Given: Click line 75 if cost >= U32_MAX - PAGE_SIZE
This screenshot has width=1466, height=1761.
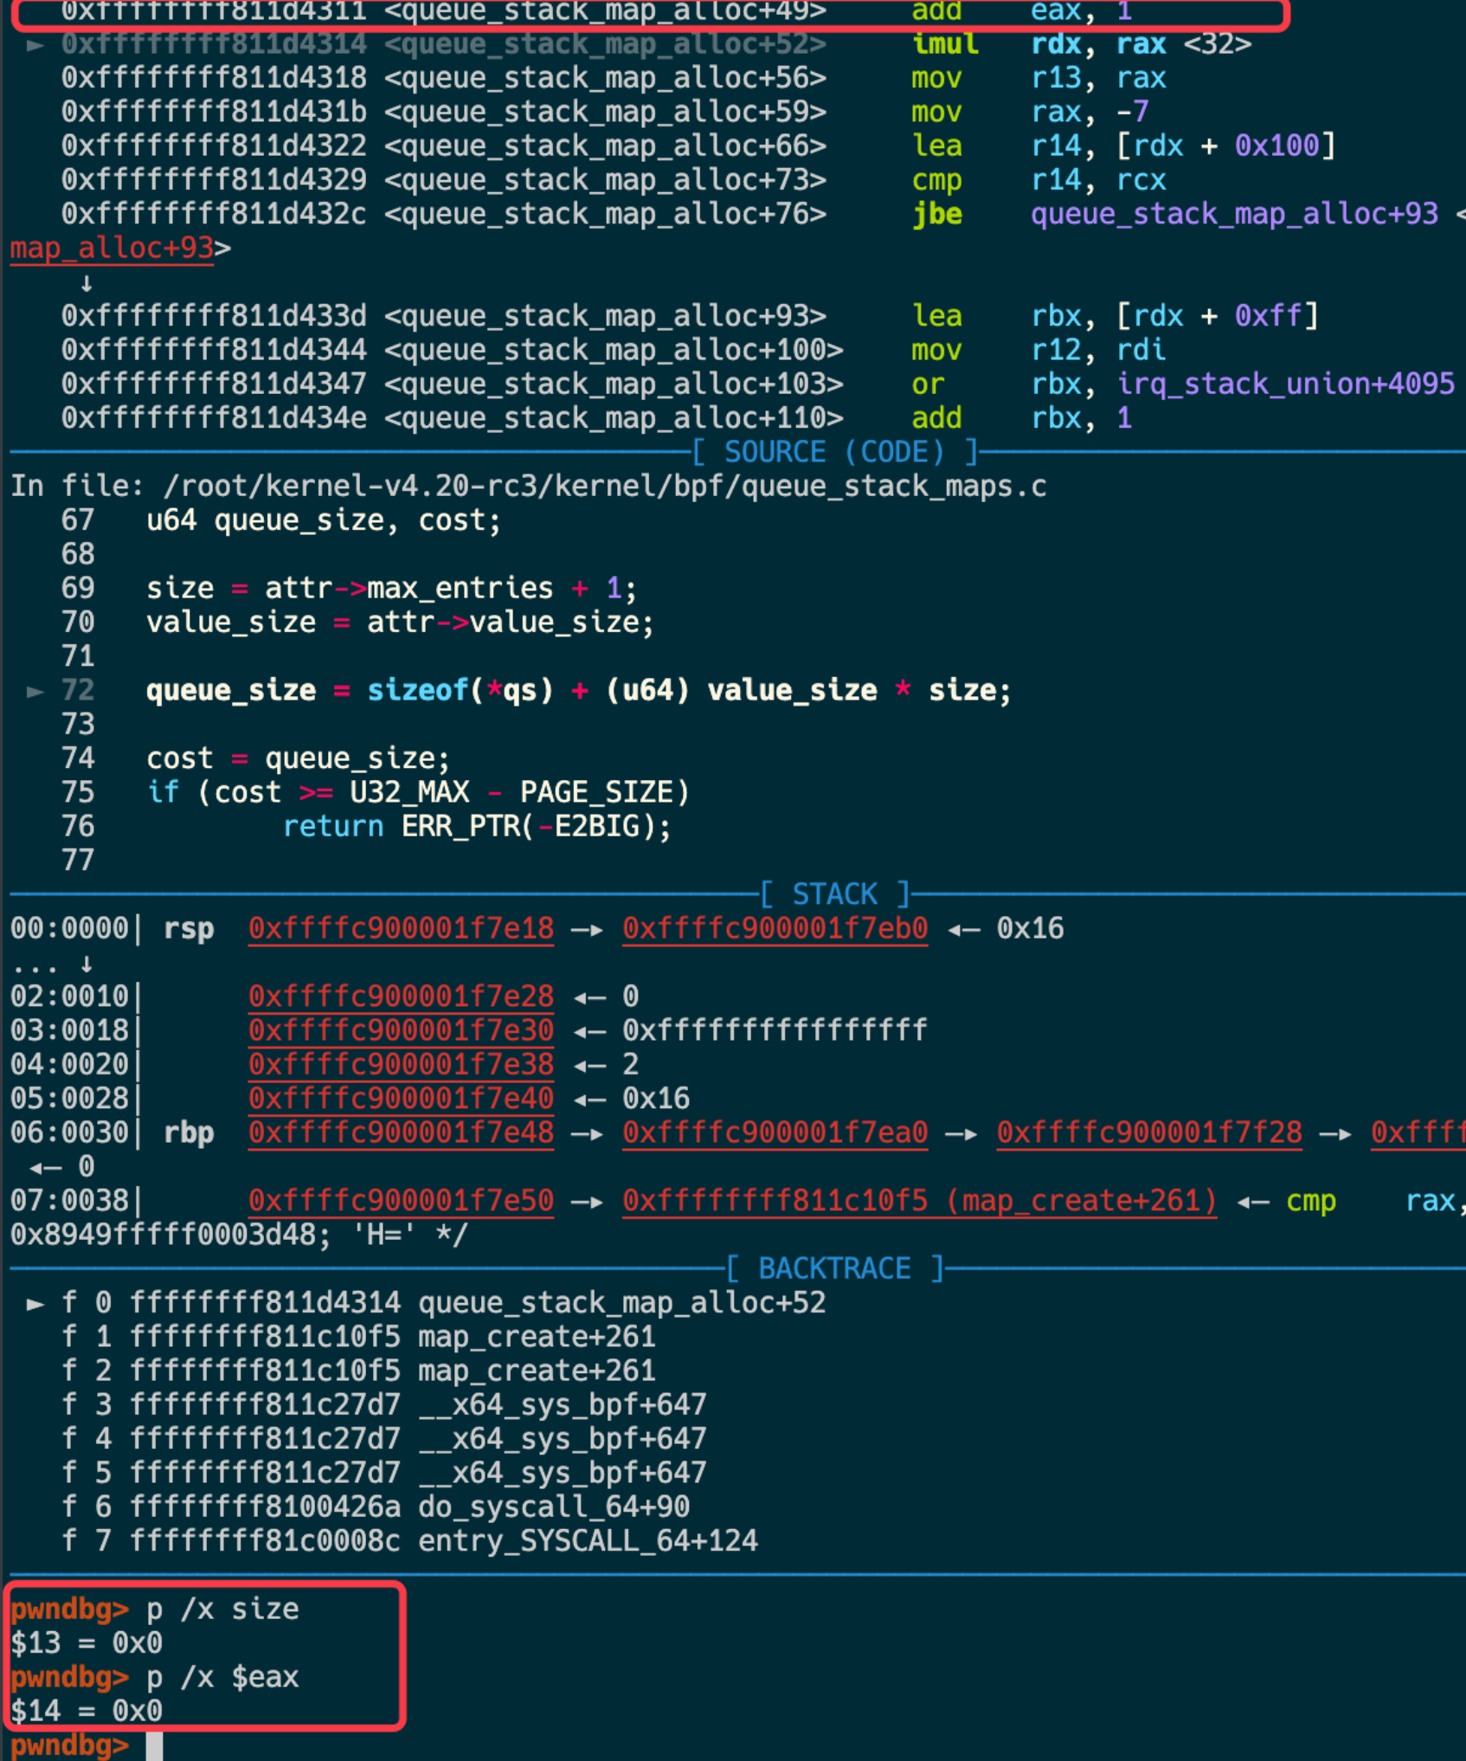Looking at the screenshot, I should coord(375,792).
